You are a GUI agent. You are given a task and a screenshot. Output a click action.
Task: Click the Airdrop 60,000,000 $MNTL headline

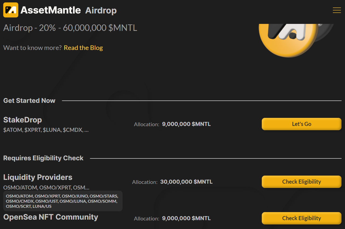(x=70, y=28)
